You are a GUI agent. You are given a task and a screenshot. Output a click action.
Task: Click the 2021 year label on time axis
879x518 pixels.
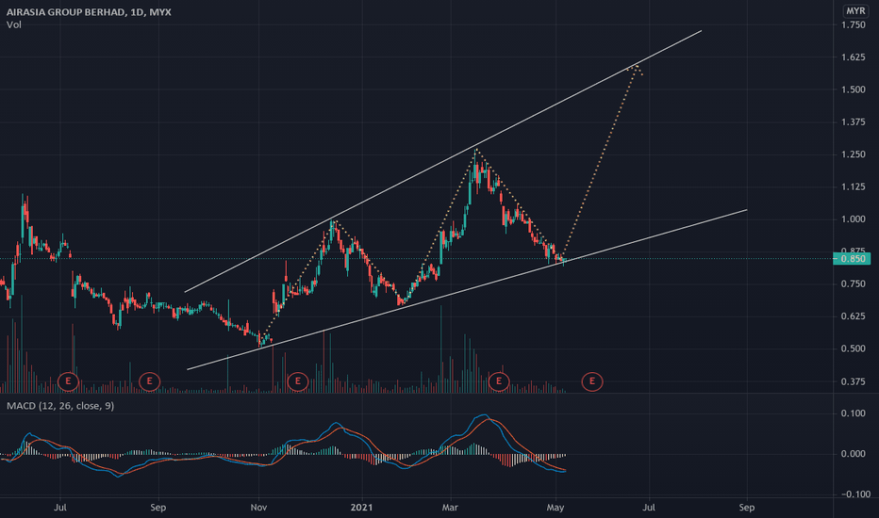coord(361,508)
